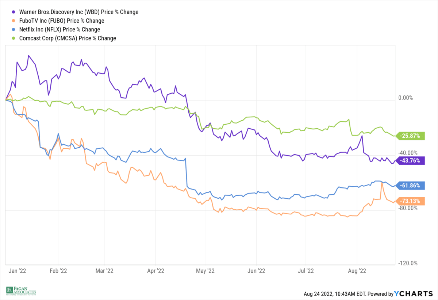Viewport: 438px width, 300px height.
Task: Click the May '22 x-axis label
Action: click(205, 271)
